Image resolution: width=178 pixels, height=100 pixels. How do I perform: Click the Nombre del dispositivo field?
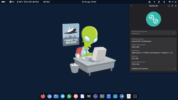[x=154, y=33]
